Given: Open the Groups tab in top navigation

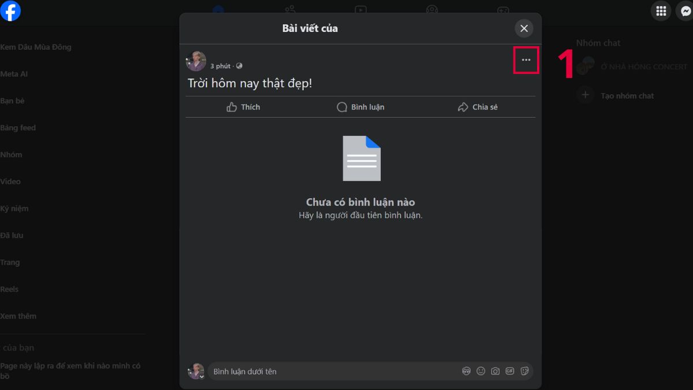Looking at the screenshot, I should pos(431,10).
